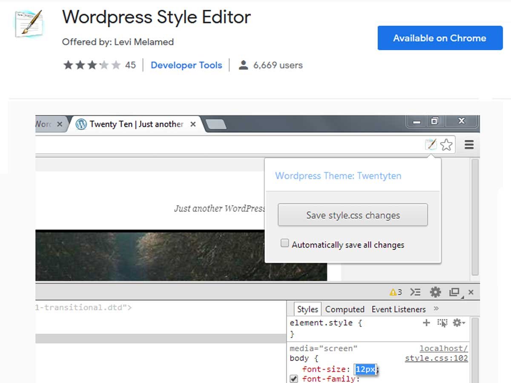The height and width of the screenshot is (383, 511).
Task: Click the Available on Chrome button
Action: tap(440, 38)
